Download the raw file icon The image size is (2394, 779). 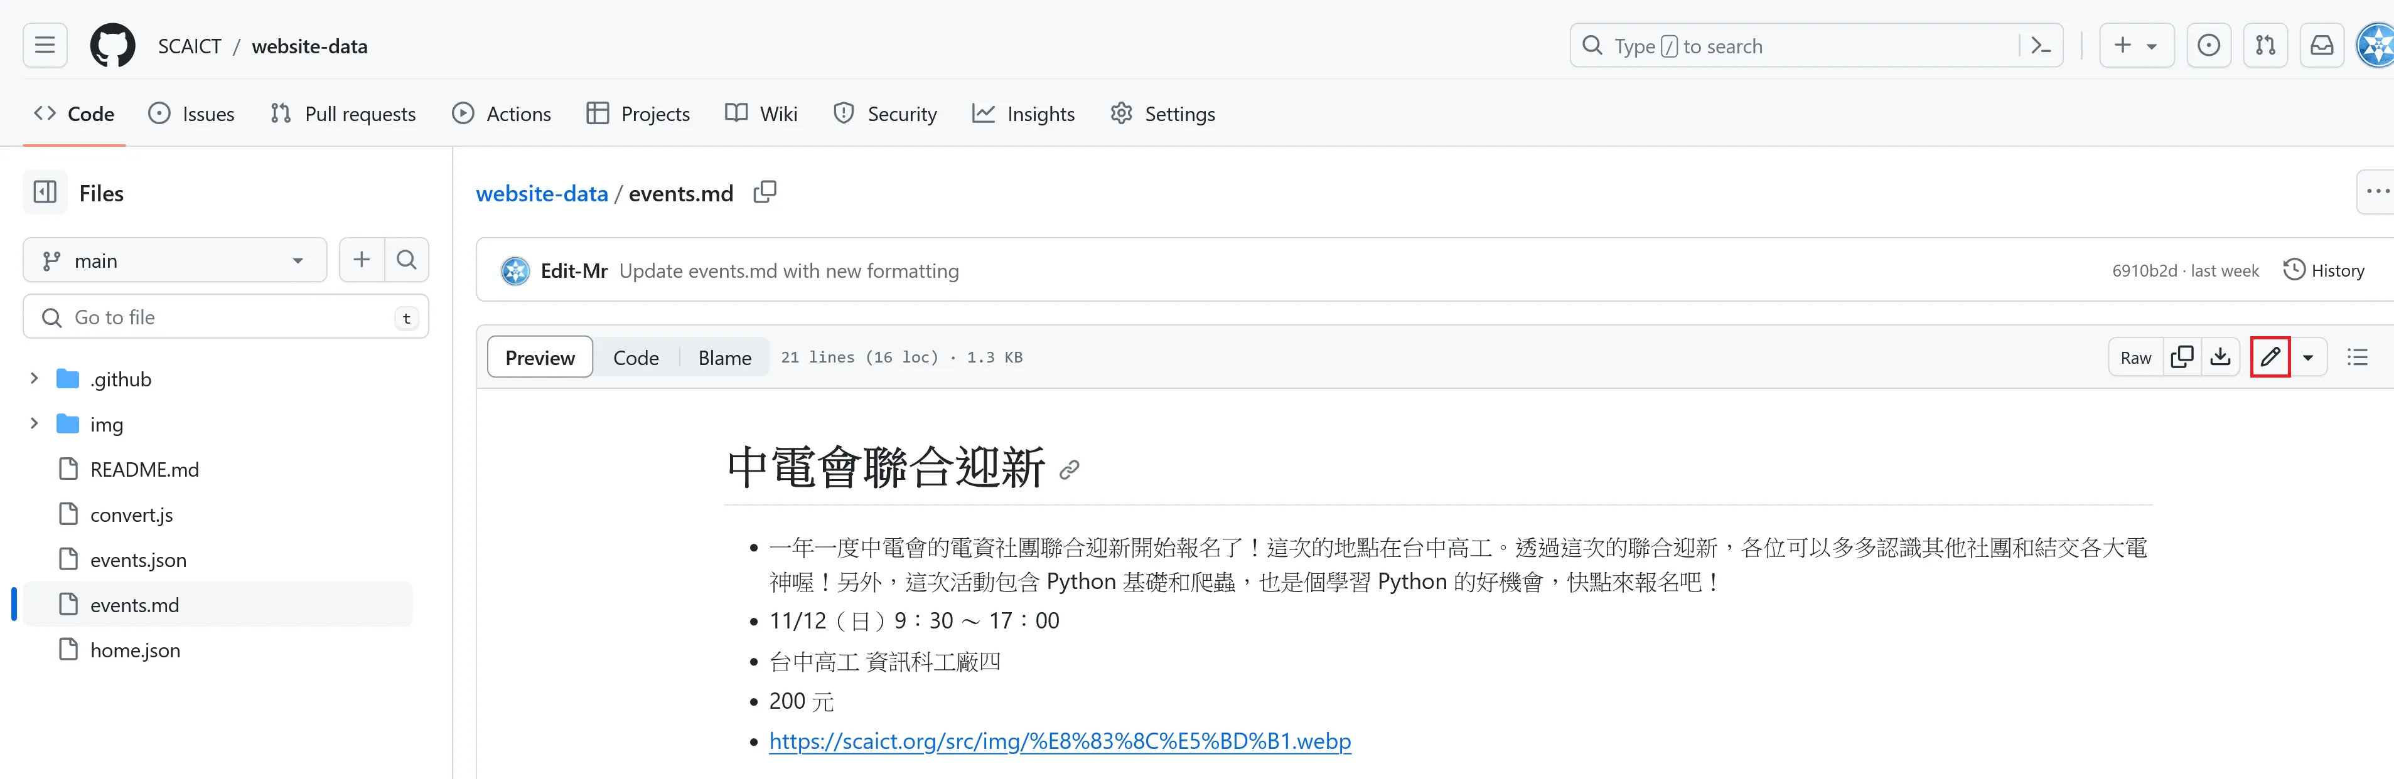2220,358
